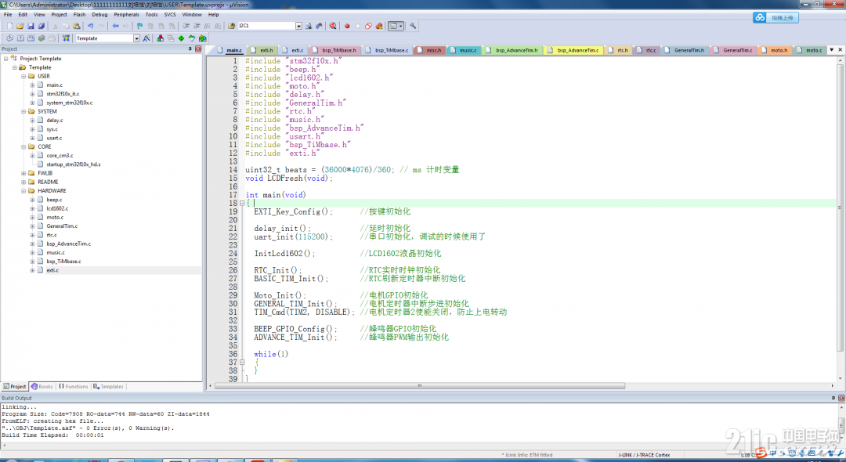Image resolution: width=846 pixels, height=462 pixels.
Task: Open the Project menu
Action: [60, 15]
